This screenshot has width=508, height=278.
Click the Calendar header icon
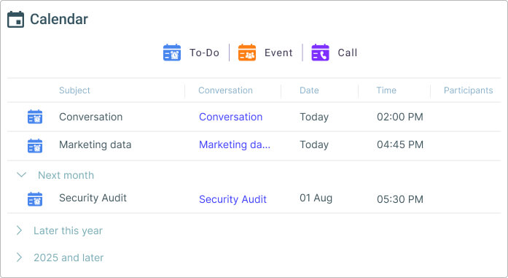(x=15, y=20)
